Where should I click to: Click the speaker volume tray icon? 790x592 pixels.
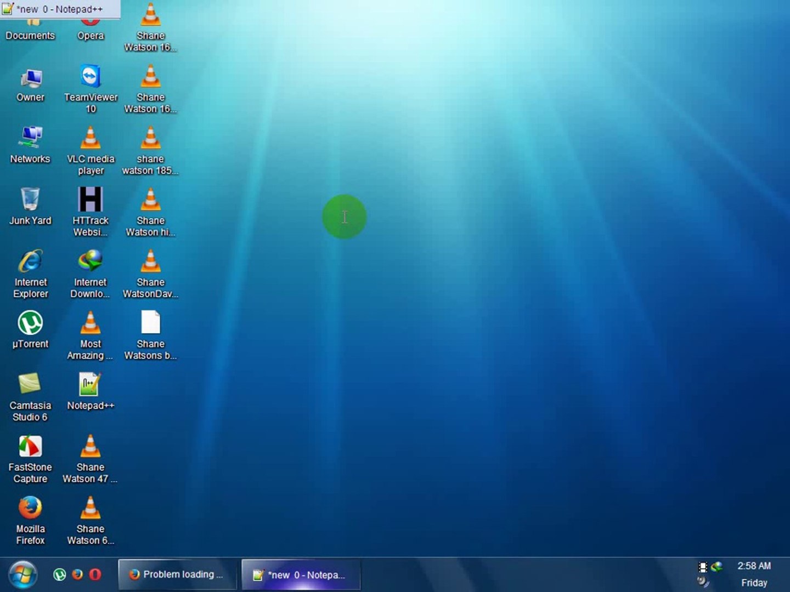click(703, 582)
